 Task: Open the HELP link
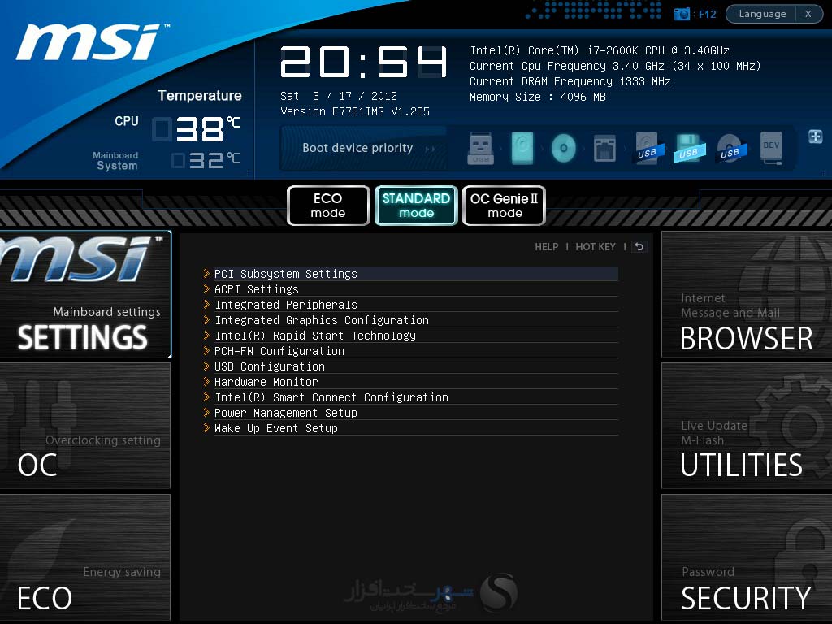tap(547, 247)
